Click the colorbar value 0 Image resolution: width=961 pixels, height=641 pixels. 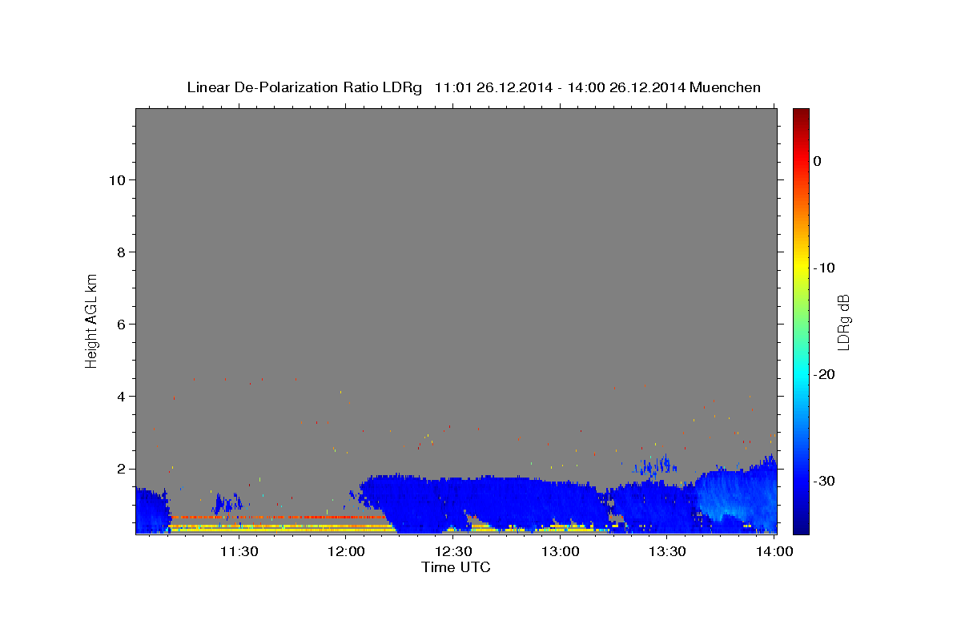[817, 161]
